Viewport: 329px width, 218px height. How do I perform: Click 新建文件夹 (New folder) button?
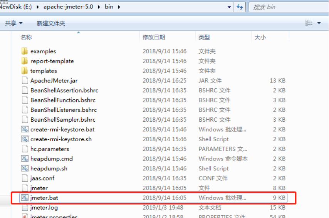click(x=51, y=23)
